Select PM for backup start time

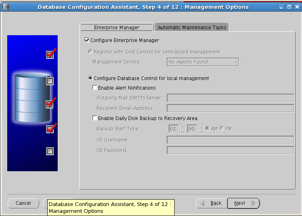point(222,128)
